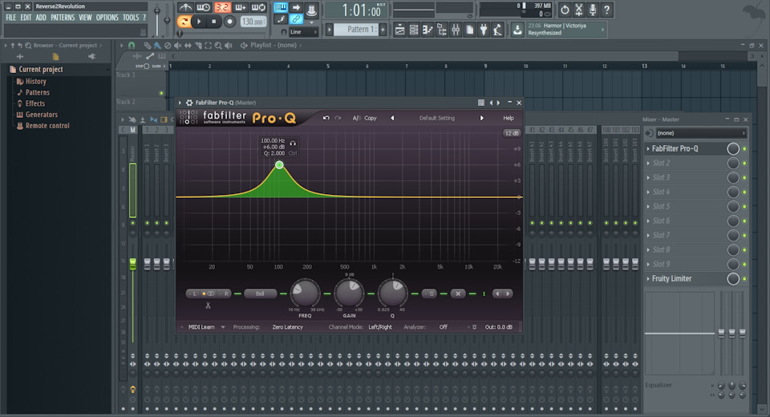Select the R channel button in Pro-Q
This screenshot has height=417, width=770.
[225, 294]
